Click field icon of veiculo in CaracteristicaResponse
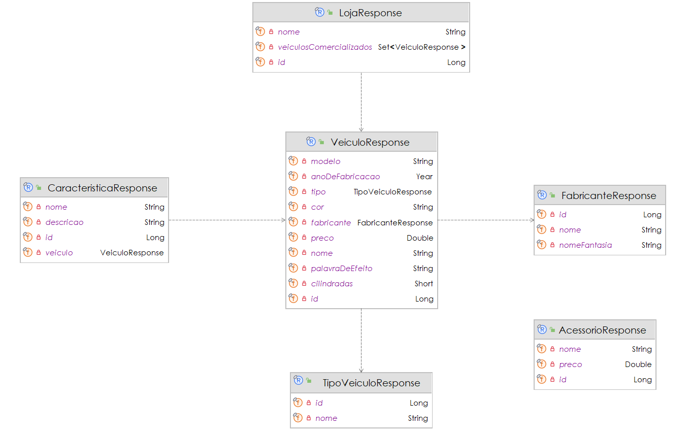Image resolution: width=690 pixels, height=431 pixels. (x=27, y=252)
